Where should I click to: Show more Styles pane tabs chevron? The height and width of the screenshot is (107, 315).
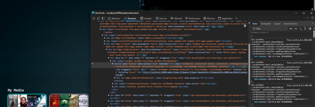[312, 24]
